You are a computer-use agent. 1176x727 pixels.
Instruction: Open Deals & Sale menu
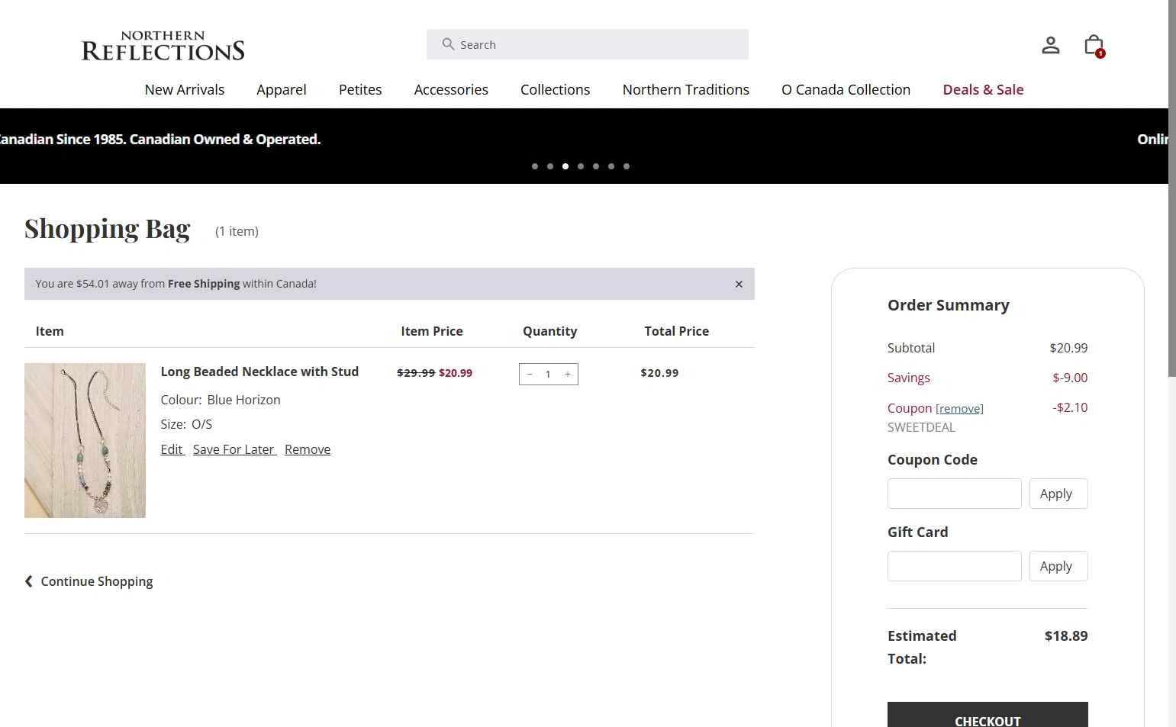[983, 90]
